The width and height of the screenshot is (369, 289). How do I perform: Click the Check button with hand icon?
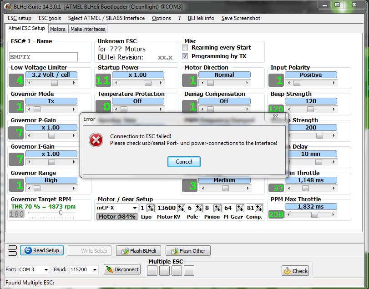(295, 271)
